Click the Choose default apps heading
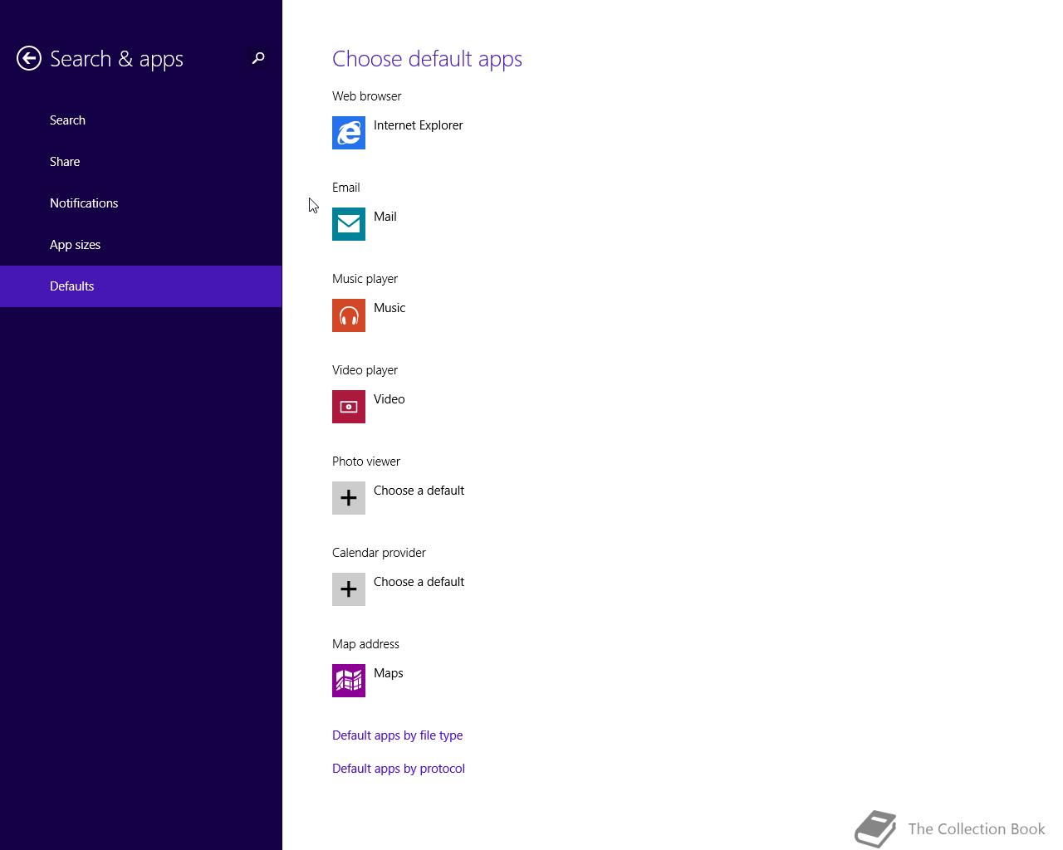 (x=427, y=59)
